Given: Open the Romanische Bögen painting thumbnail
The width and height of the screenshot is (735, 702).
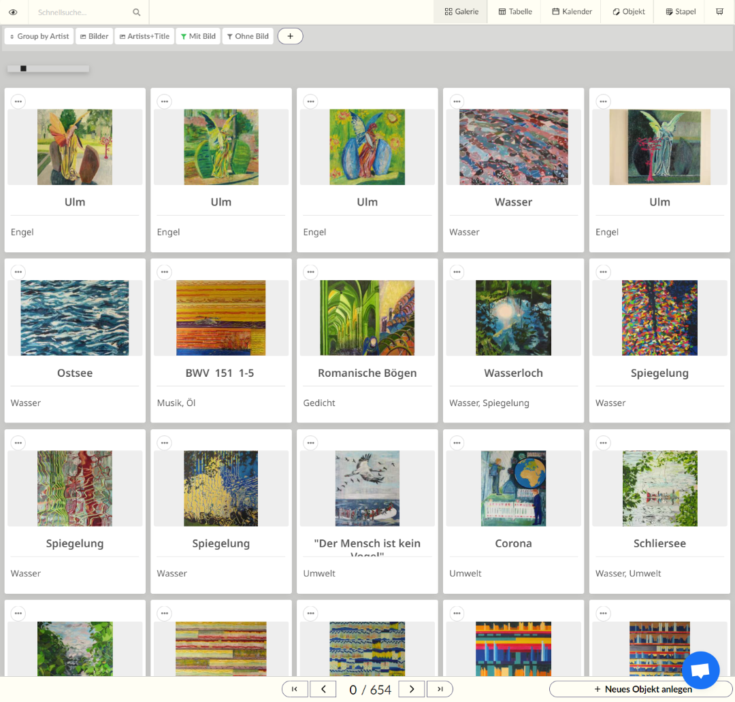Looking at the screenshot, I should click(x=367, y=318).
